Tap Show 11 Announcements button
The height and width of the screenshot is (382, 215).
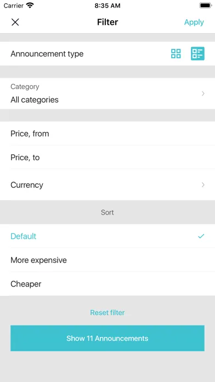(x=107, y=338)
